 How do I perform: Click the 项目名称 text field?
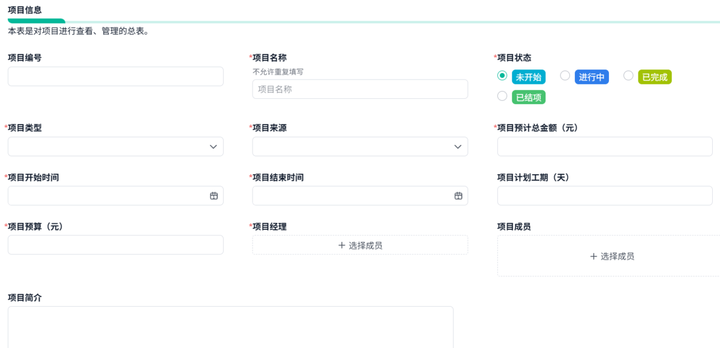[x=360, y=89]
